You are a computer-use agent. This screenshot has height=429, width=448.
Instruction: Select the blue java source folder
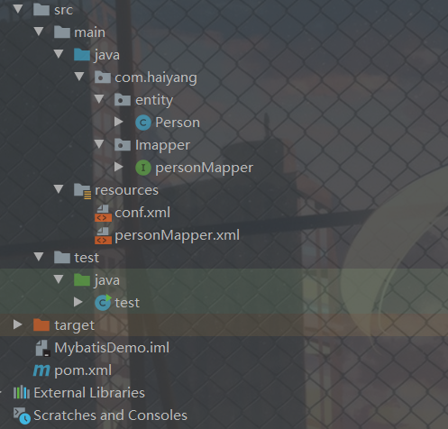tap(107, 55)
